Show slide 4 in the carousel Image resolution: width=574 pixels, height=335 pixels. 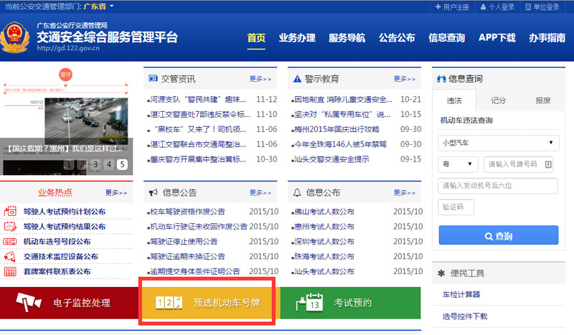(x=109, y=164)
